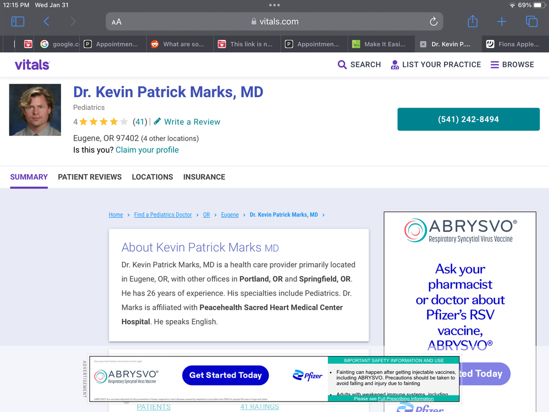The image size is (549, 412).
Task: Open the BROWSE hamburger menu
Action: [x=512, y=64]
